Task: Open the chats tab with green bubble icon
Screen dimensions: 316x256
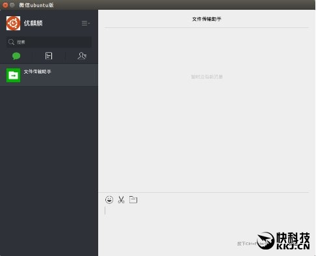Action: tap(16, 56)
